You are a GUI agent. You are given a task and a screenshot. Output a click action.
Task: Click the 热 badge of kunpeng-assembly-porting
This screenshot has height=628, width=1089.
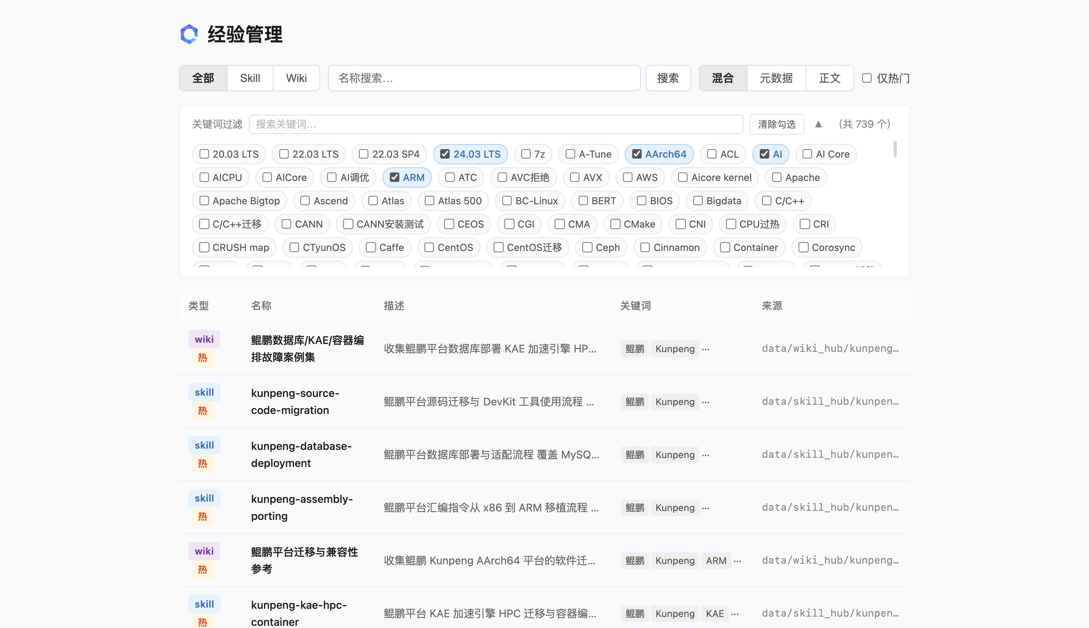point(202,517)
